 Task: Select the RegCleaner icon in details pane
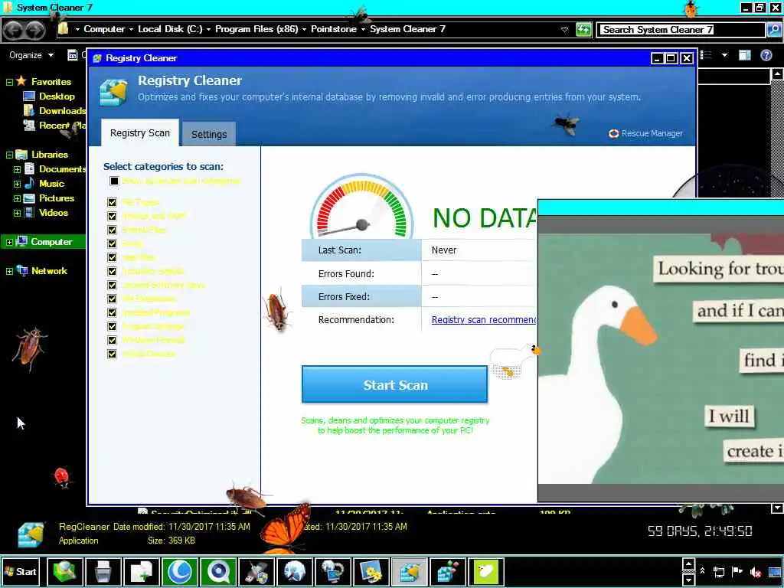click(31, 534)
